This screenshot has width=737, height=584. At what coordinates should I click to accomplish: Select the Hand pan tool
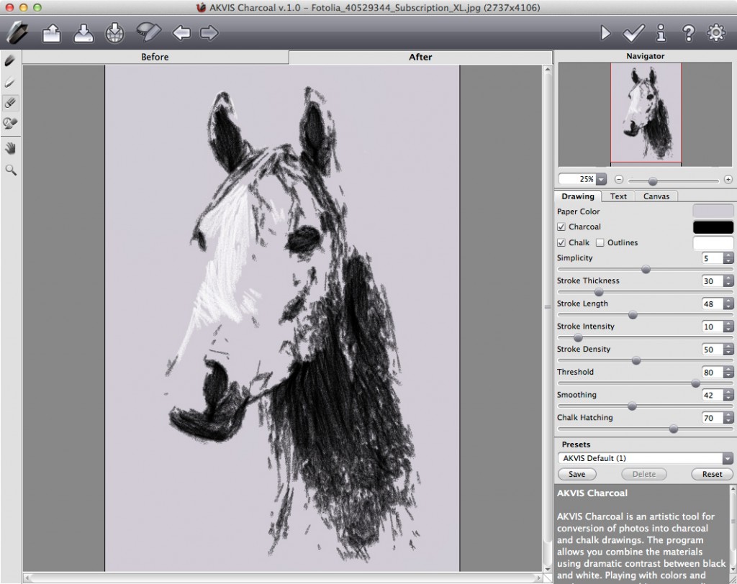(x=10, y=148)
